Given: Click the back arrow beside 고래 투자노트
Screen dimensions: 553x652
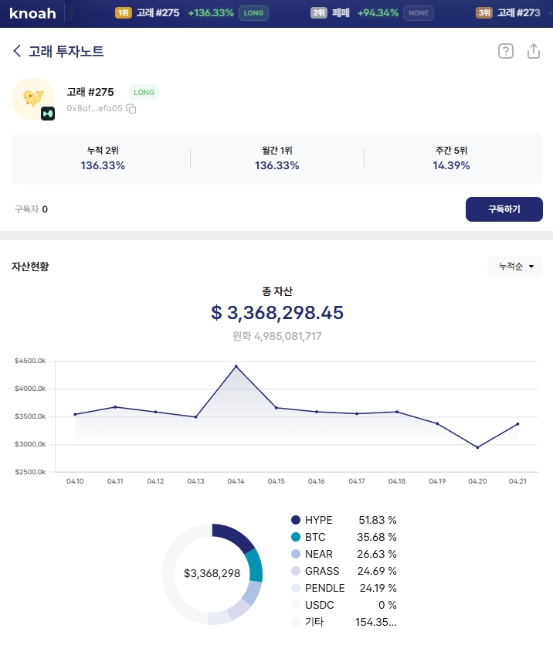Looking at the screenshot, I should [x=17, y=52].
